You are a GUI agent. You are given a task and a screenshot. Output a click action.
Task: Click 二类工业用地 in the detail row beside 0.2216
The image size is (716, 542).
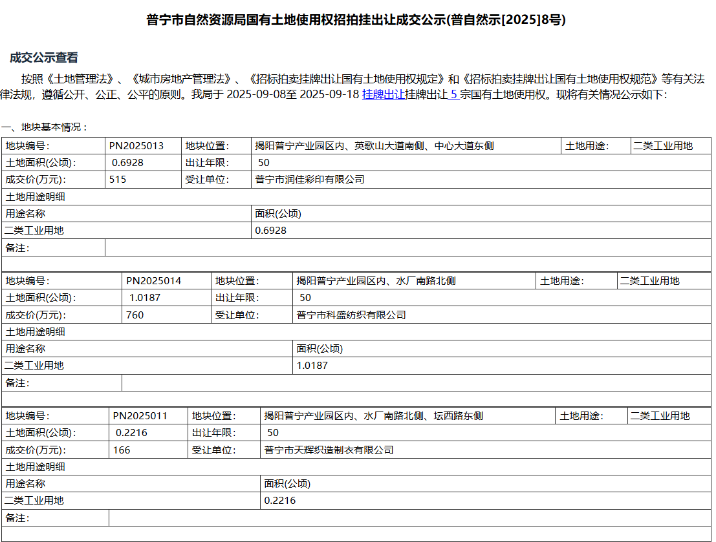34,501
